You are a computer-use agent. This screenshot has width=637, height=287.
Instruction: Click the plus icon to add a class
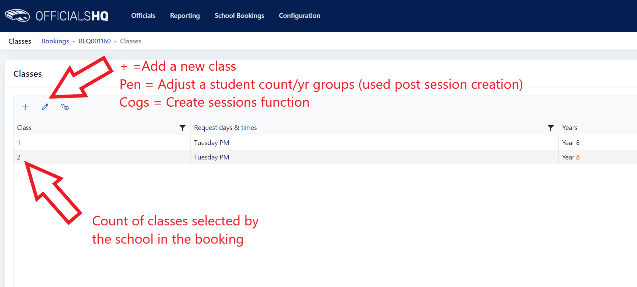point(25,107)
